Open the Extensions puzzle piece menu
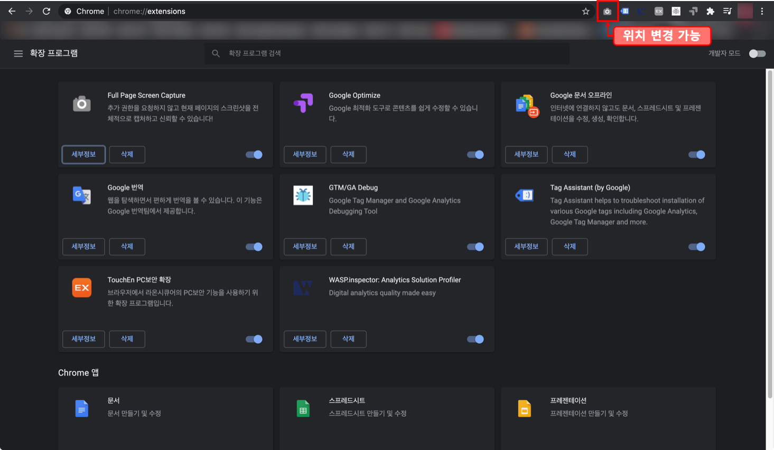Screen dimensions: 774x450 tap(710, 11)
